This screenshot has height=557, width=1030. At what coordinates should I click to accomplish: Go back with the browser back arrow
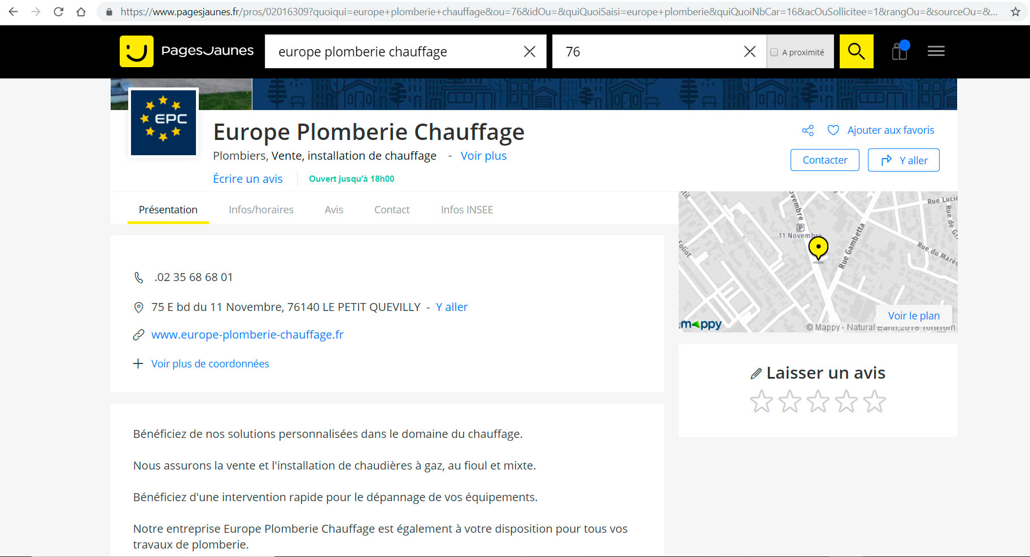tap(13, 11)
